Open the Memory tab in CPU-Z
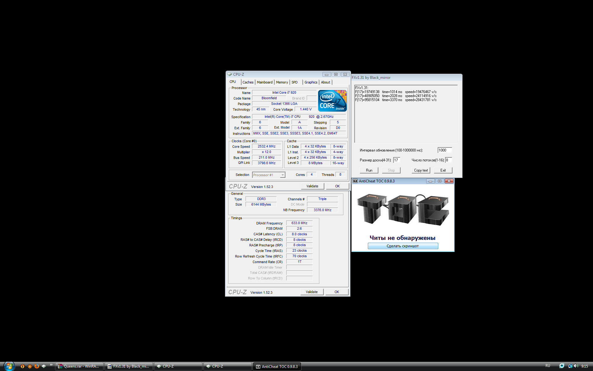The image size is (593, 371). [x=282, y=82]
